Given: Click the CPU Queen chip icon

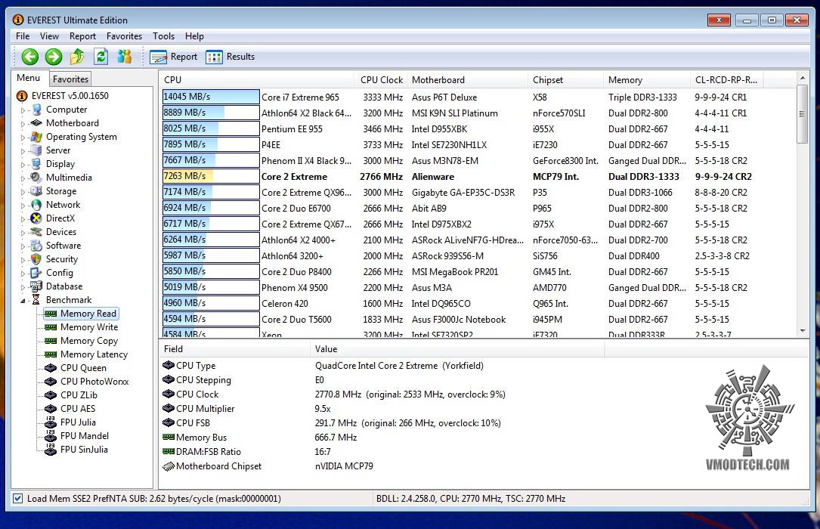Looking at the screenshot, I should pyautogui.click(x=51, y=367).
